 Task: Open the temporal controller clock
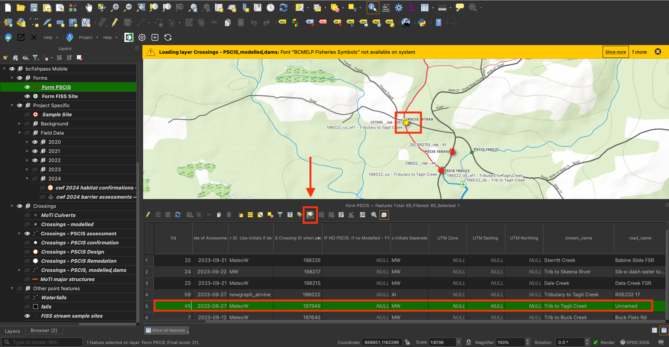point(271,8)
